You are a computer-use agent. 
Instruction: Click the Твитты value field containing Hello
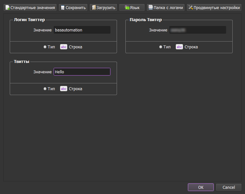82,72
